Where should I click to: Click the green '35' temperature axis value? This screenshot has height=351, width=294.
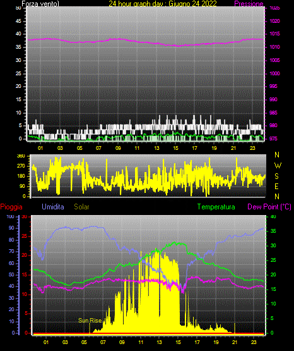point(273,231)
